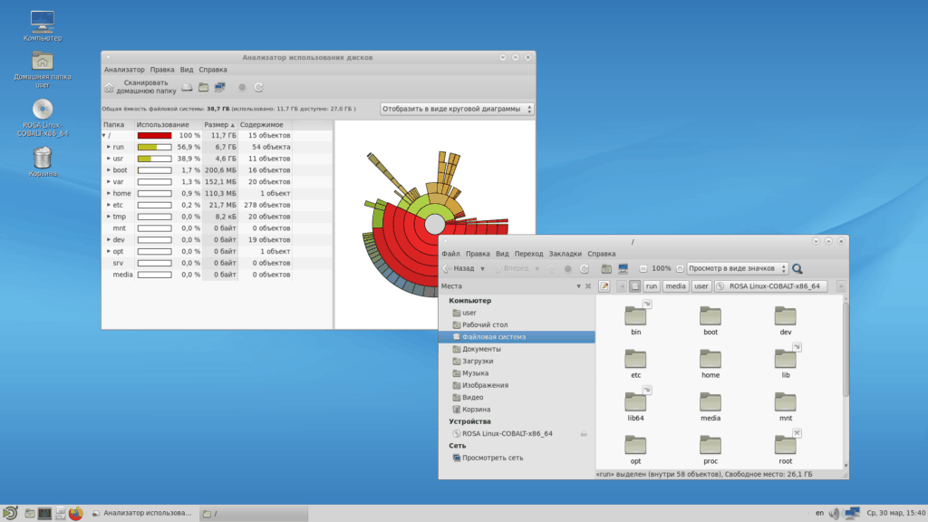Expand the run folder in tree
Image resolution: width=928 pixels, height=522 pixels.
pos(109,146)
